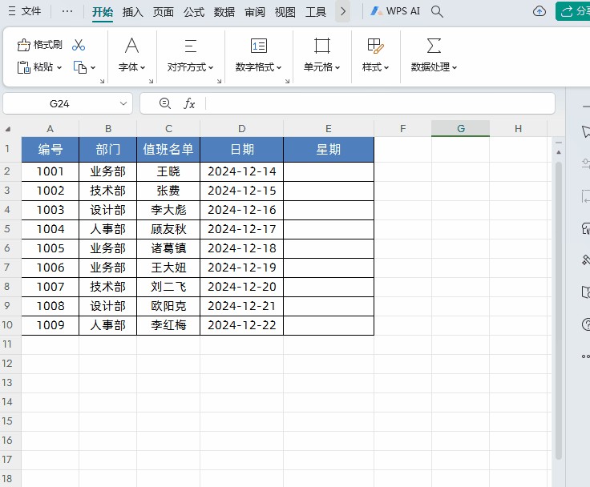Select the column G header

(x=460, y=129)
